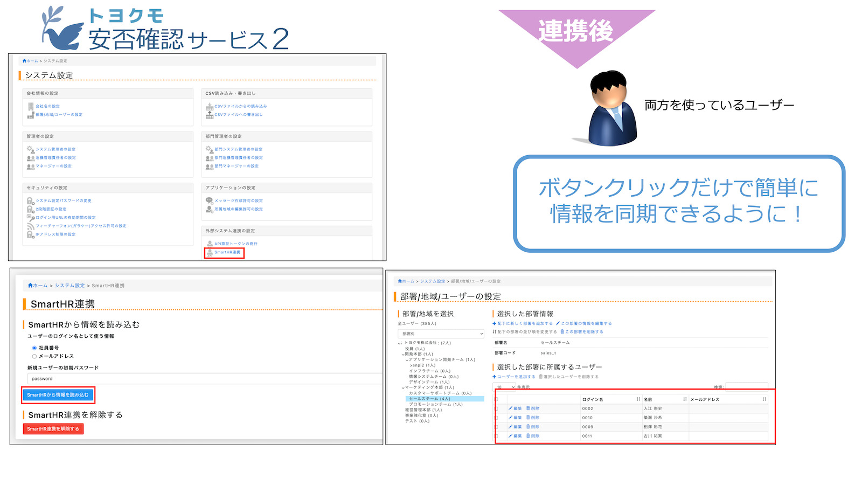Click システム設定 in the SmartHR連携 breadcrumb

(x=70, y=286)
